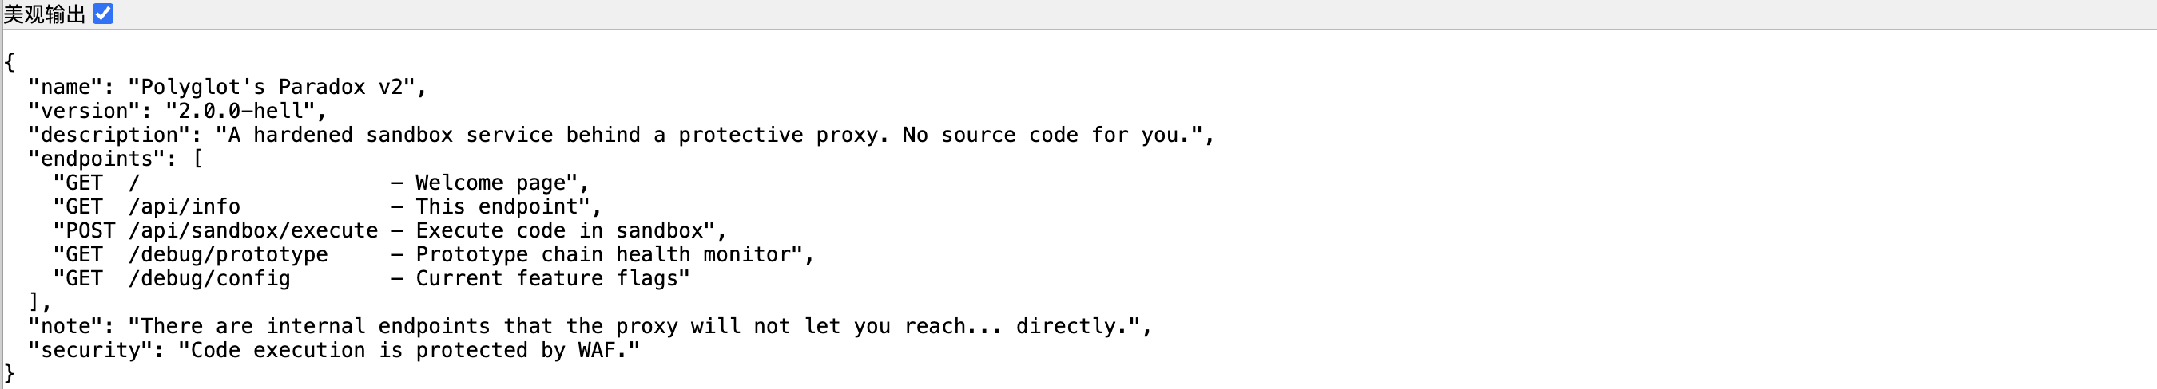Click the 美观输出 label text

coord(45,14)
